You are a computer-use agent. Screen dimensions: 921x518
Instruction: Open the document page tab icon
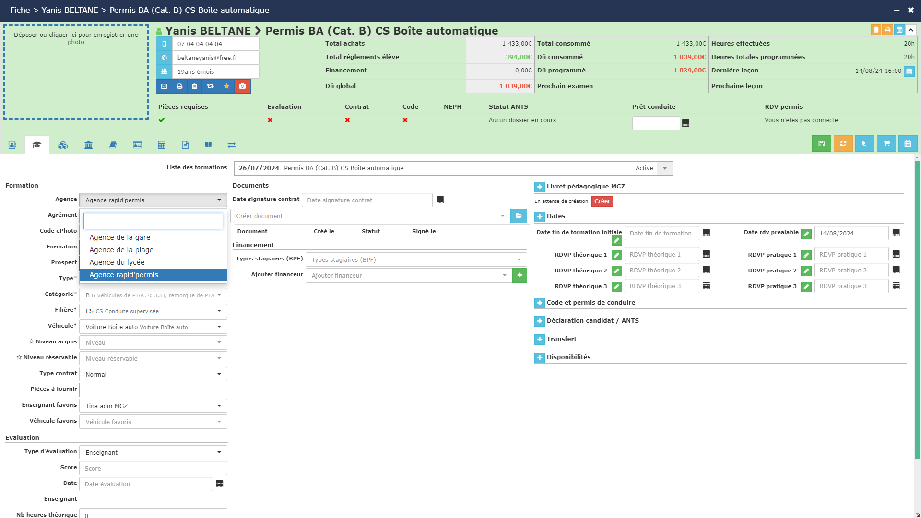point(185,145)
